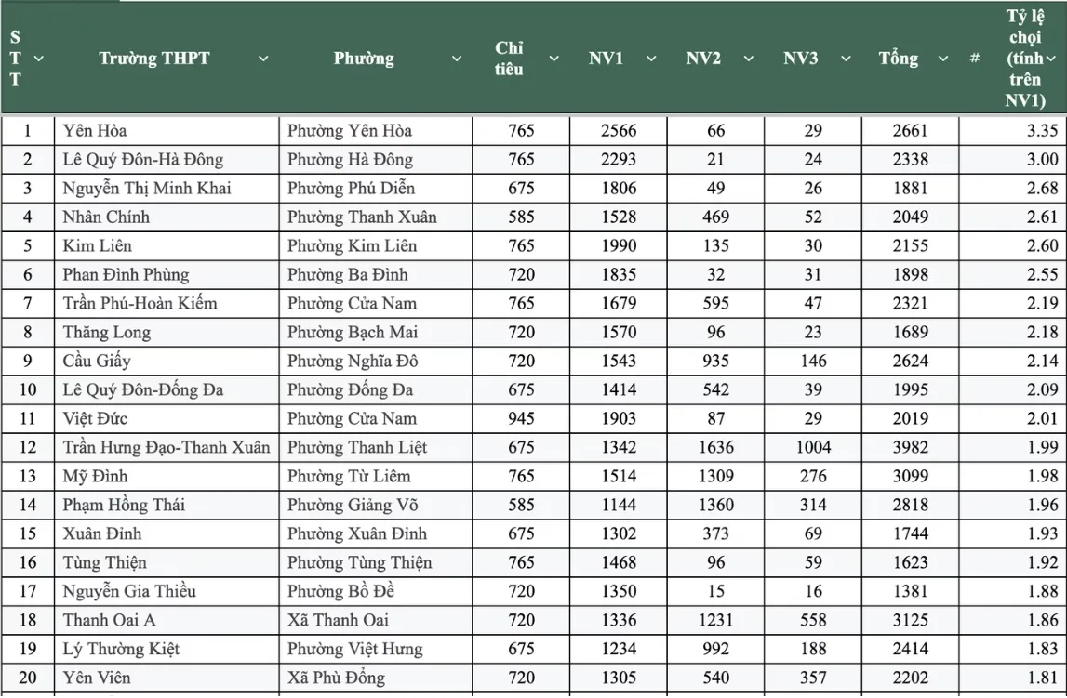Expand the NV2 column dropdown arrow
The height and width of the screenshot is (698, 1067).
748,59
